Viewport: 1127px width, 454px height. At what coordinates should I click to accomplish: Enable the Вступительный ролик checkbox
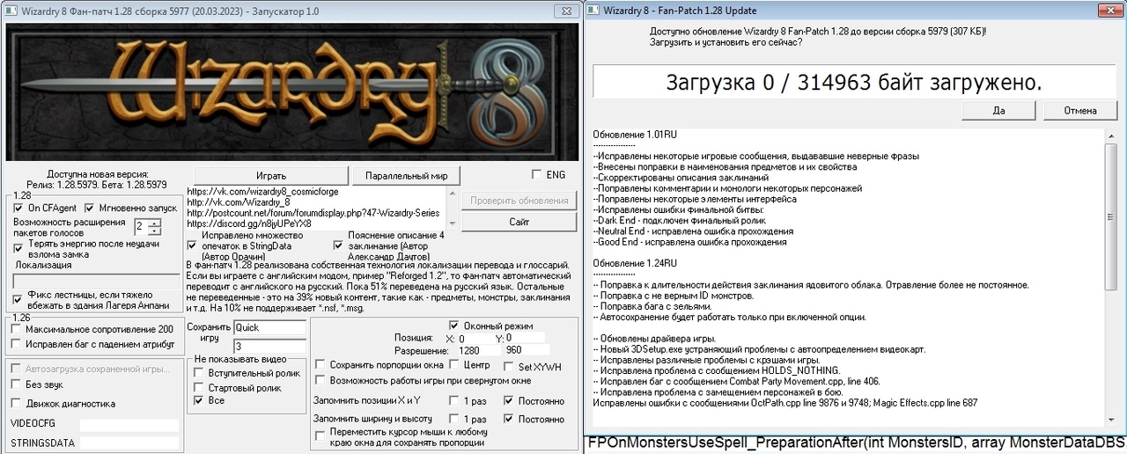199,373
